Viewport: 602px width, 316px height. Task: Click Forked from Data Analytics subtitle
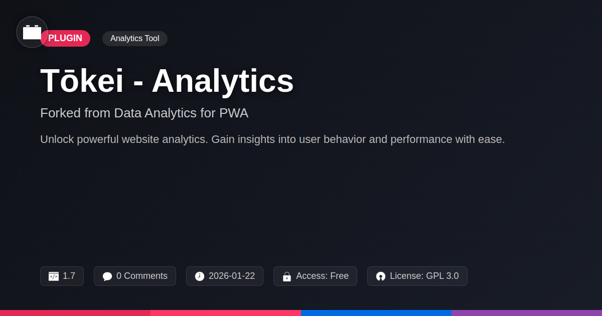144,113
